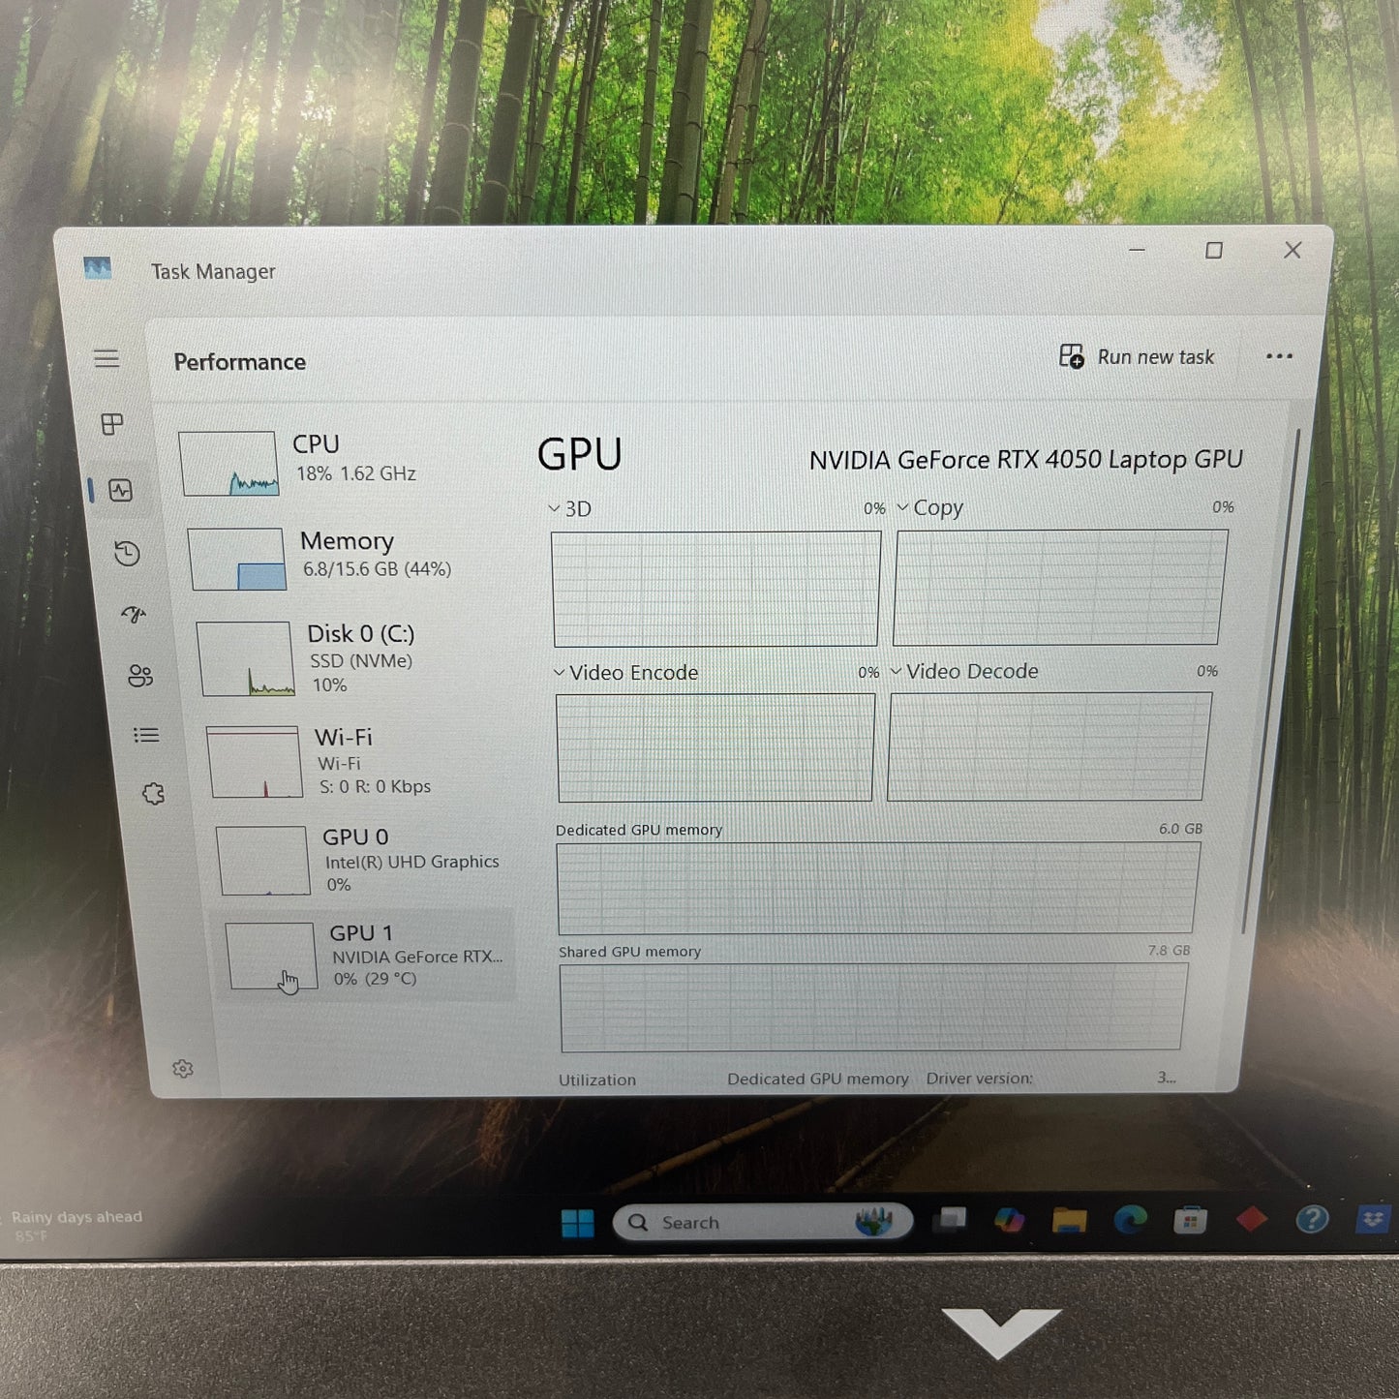The image size is (1399, 1399).
Task: Open the App history page icon
Action: click(x=128, y=554)
